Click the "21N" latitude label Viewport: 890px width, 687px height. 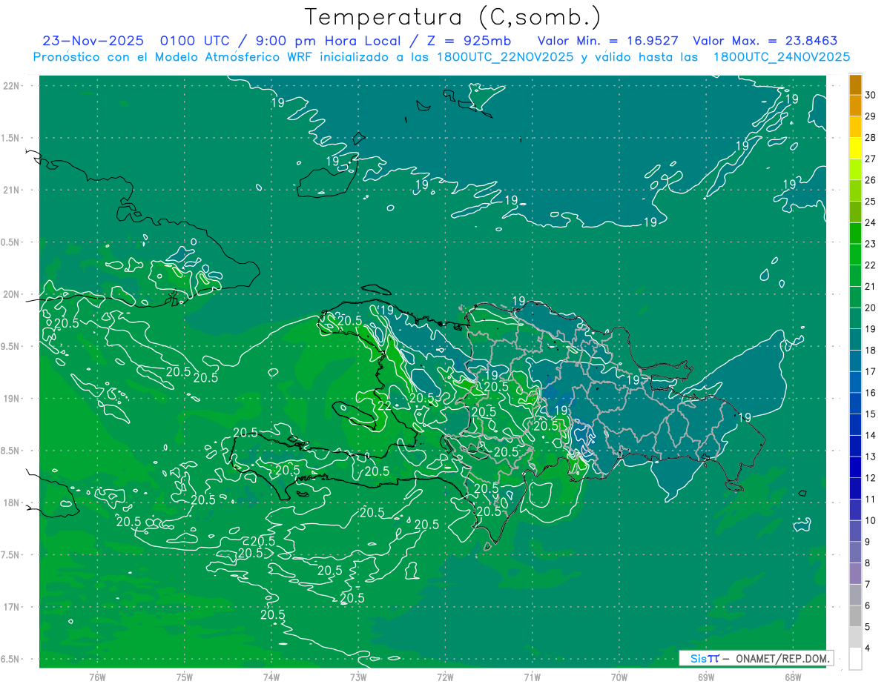[12, 190]
